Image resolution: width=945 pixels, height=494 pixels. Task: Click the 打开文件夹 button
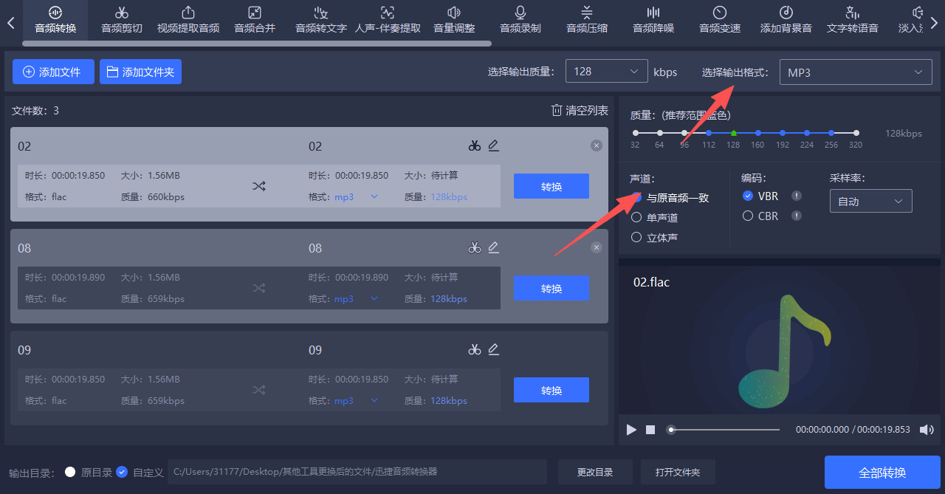pyautogui.click(x=678, y=472)
